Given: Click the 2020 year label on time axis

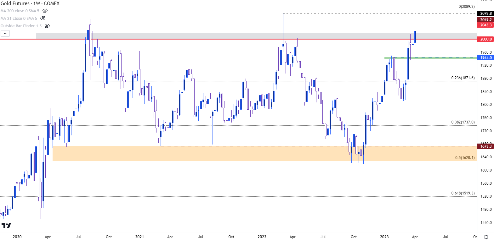Looking at the screenshot, I should coord(17,237).
